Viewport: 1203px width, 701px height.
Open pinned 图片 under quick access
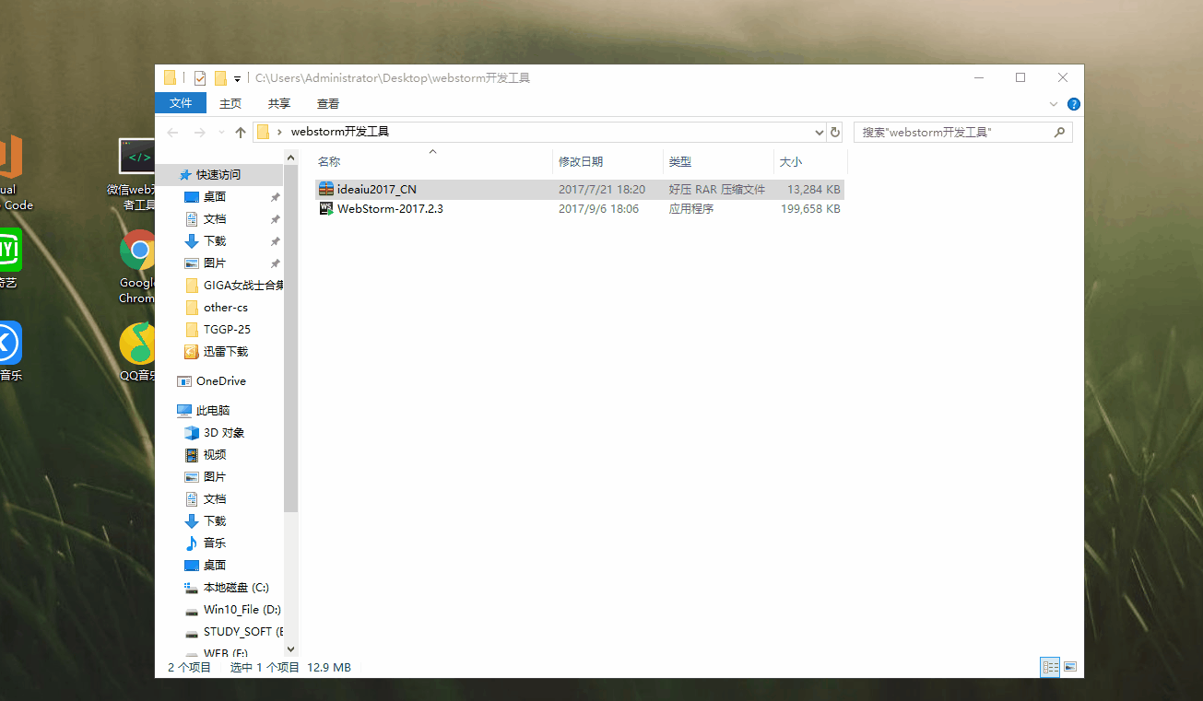click(215, 263)
